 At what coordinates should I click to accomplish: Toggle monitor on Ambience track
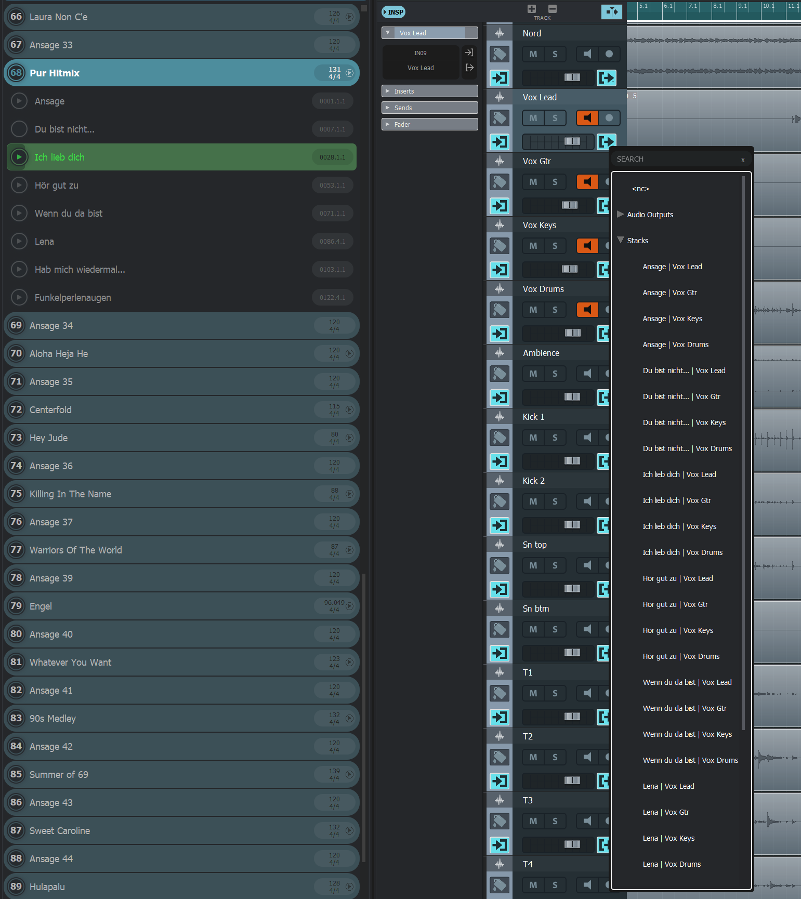tap(587, 374)
